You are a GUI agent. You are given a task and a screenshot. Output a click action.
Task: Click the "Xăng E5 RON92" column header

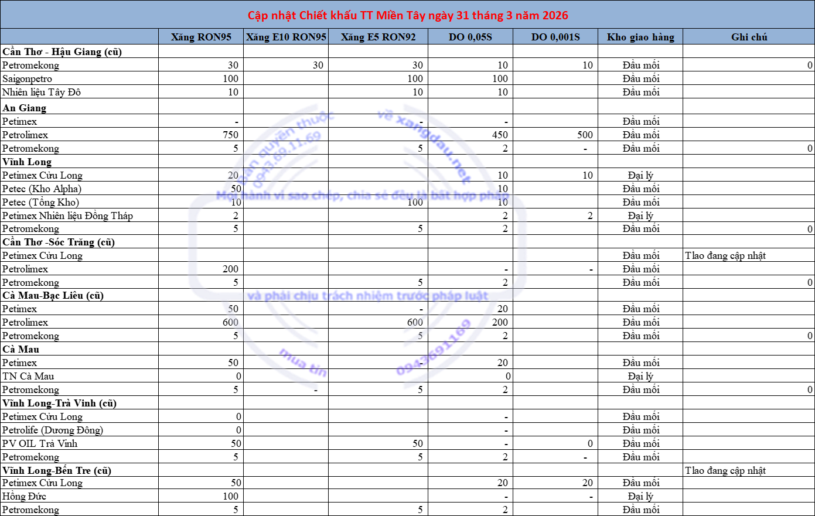[x=378, y=37]
